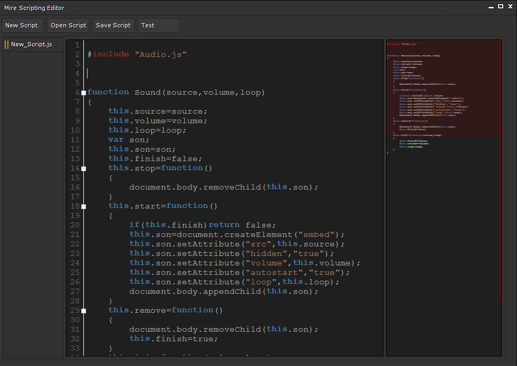Close the Mire Scripting Editor window
Image resolution: width=517 pixels, height=366 pixels.
511,6
